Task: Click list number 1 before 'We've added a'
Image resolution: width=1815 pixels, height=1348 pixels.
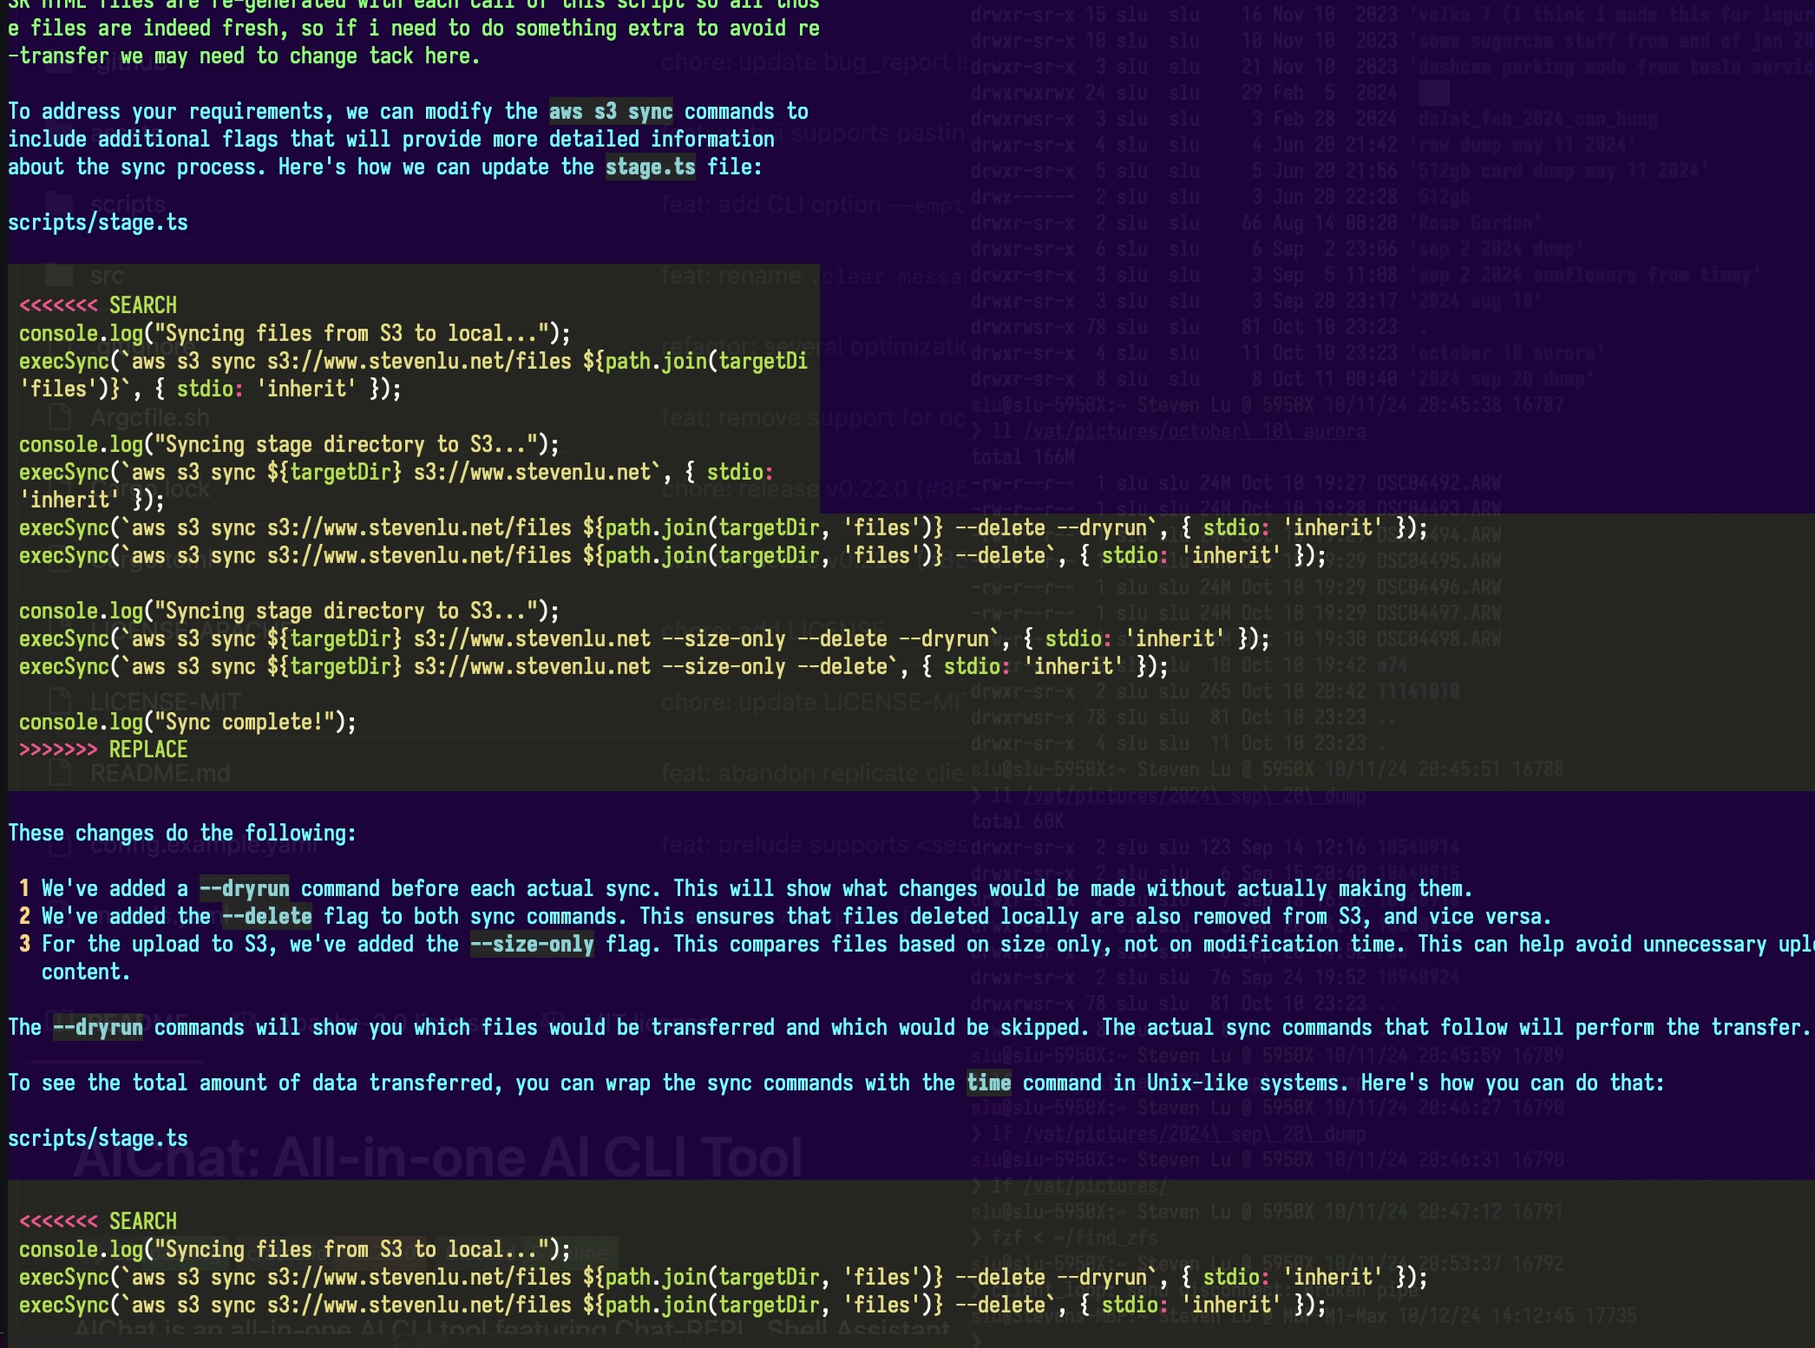Action: pyautogui.click(x=24, y=889)
